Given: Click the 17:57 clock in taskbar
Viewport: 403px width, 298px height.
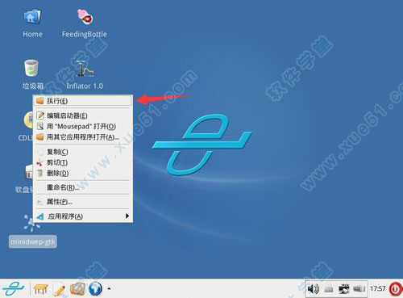Looking at the screenshot, I should click(x=378, y=288).
